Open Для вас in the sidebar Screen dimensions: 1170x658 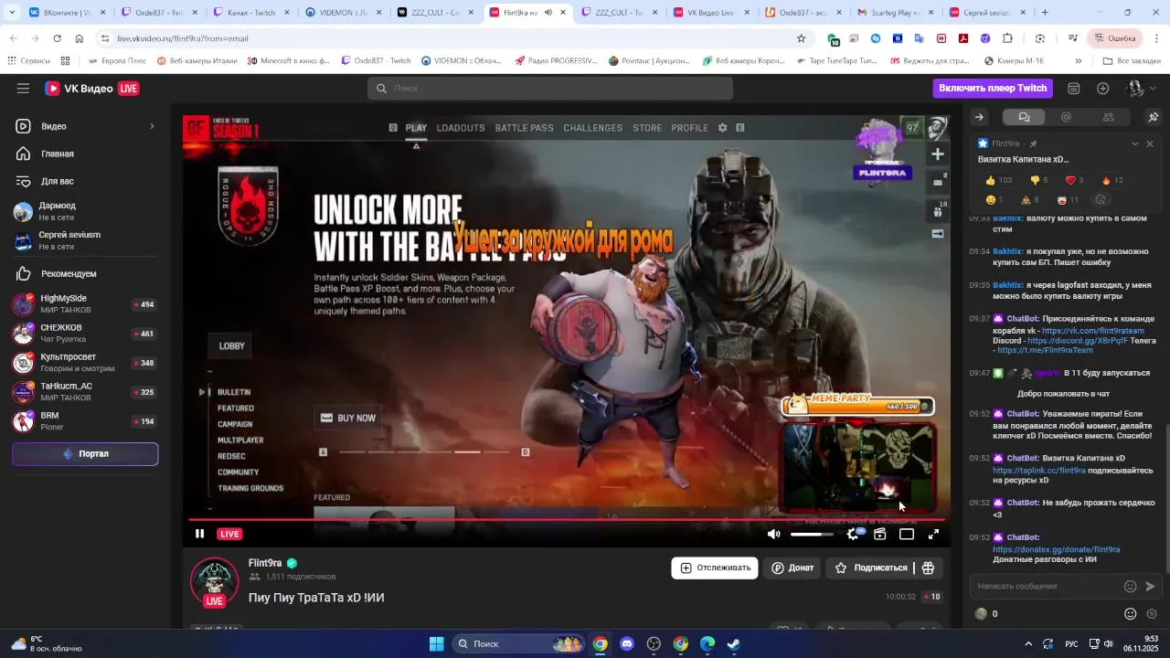[x=85, y=181]
